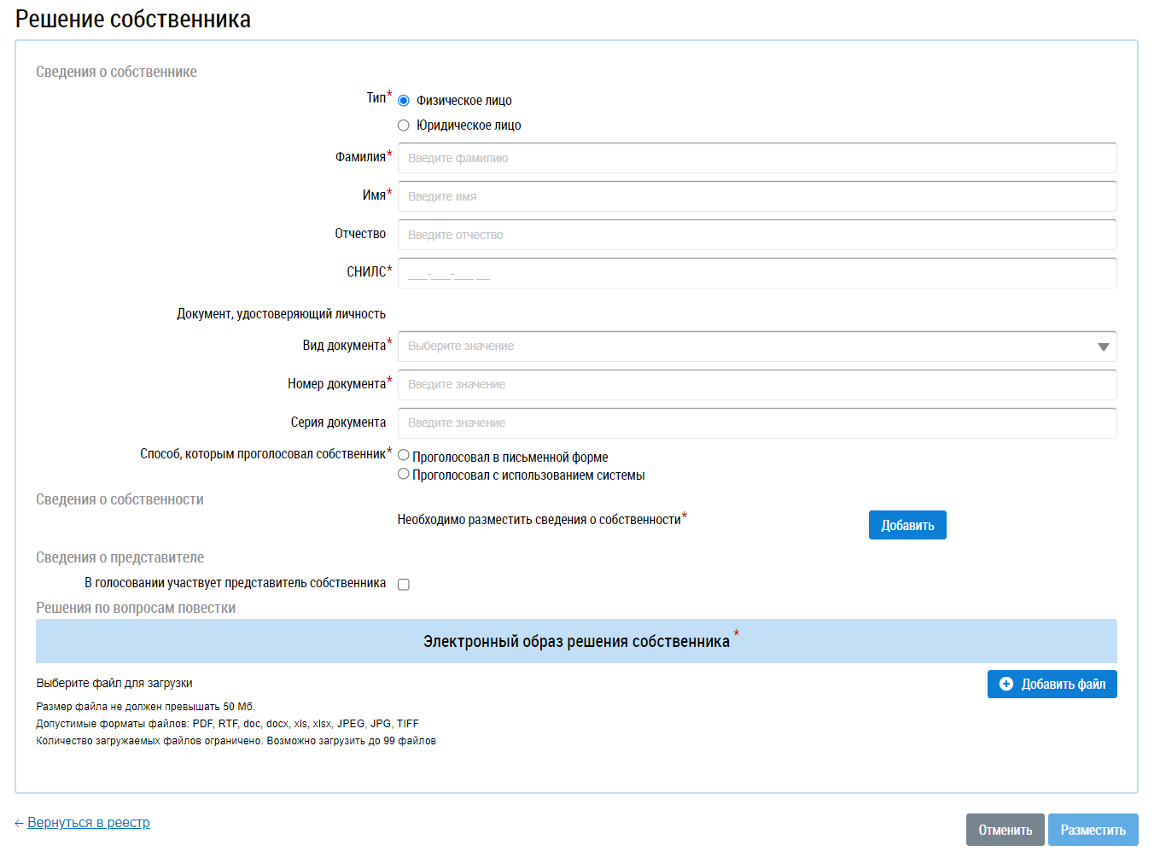Screen dimensions: 1160x857
Task: Click the Фамилия input field
Action: coord(756,158)
